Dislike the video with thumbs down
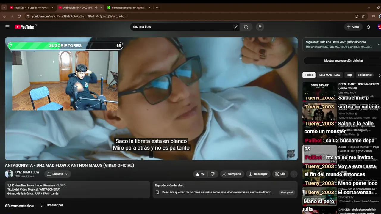The image size is (381, 214). pyautogui.click(x=213, y=174)
